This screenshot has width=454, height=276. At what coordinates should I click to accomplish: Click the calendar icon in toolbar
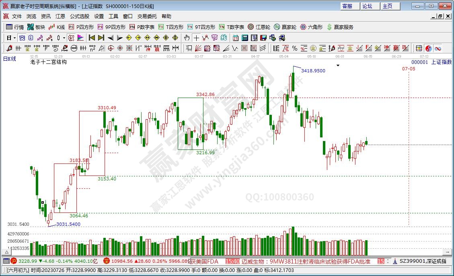(x=235, y=38)
